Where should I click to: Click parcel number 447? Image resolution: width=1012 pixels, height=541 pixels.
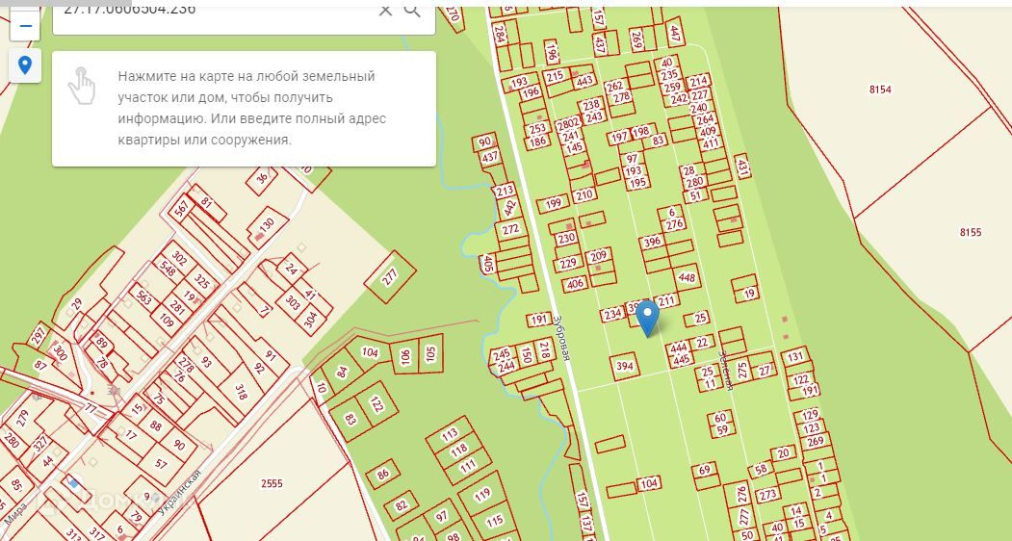676,33
